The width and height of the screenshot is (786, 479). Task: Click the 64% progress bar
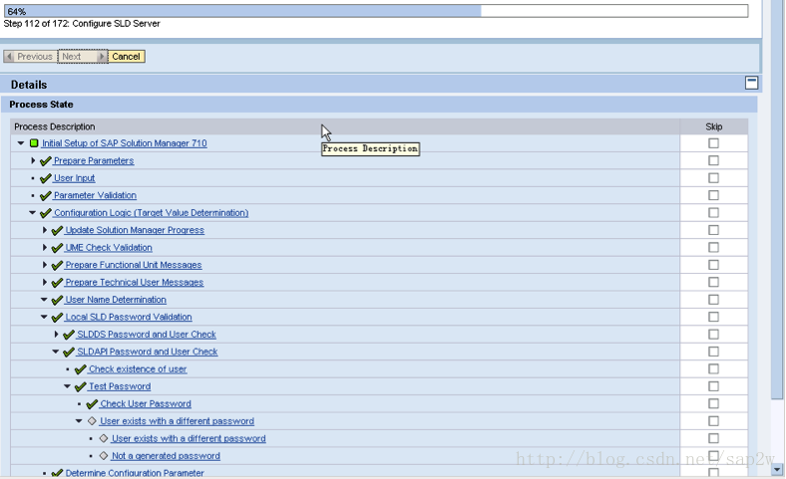pyautogui.click(x=376, y=11)
